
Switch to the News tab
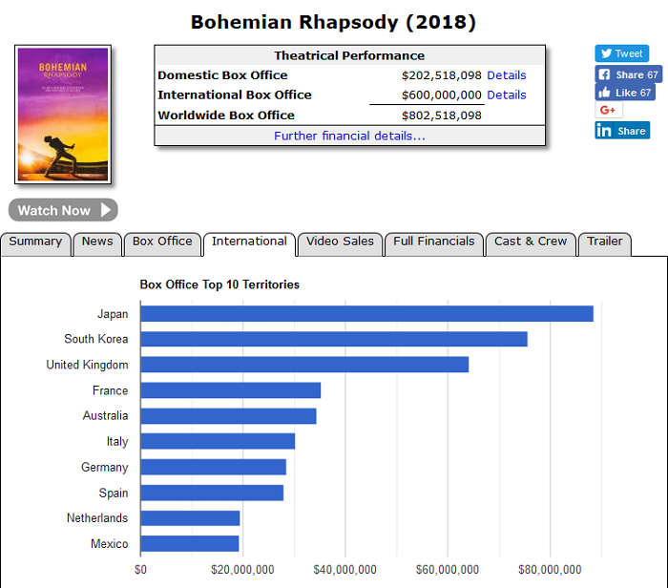[x=97, y=244]
